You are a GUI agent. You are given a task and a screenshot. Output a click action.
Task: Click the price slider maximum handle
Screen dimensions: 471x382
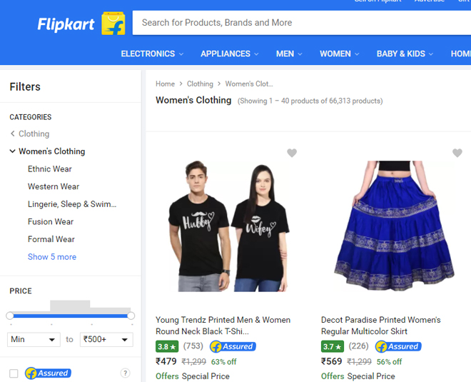click(x=131, y=316)
